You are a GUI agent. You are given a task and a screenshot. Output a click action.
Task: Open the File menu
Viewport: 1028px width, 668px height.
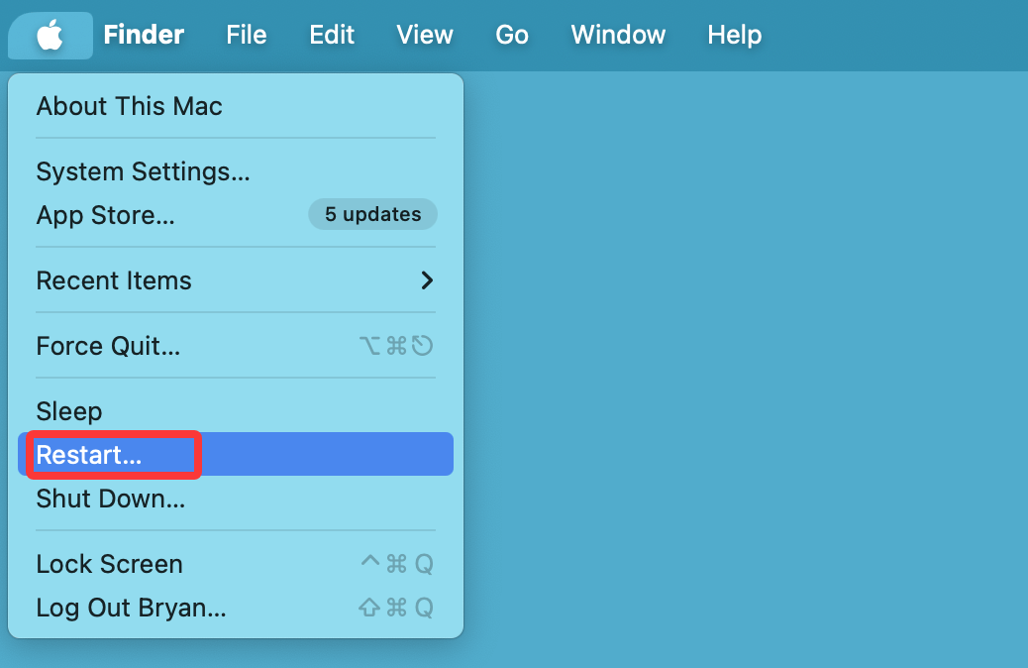[x=245, y=35]
